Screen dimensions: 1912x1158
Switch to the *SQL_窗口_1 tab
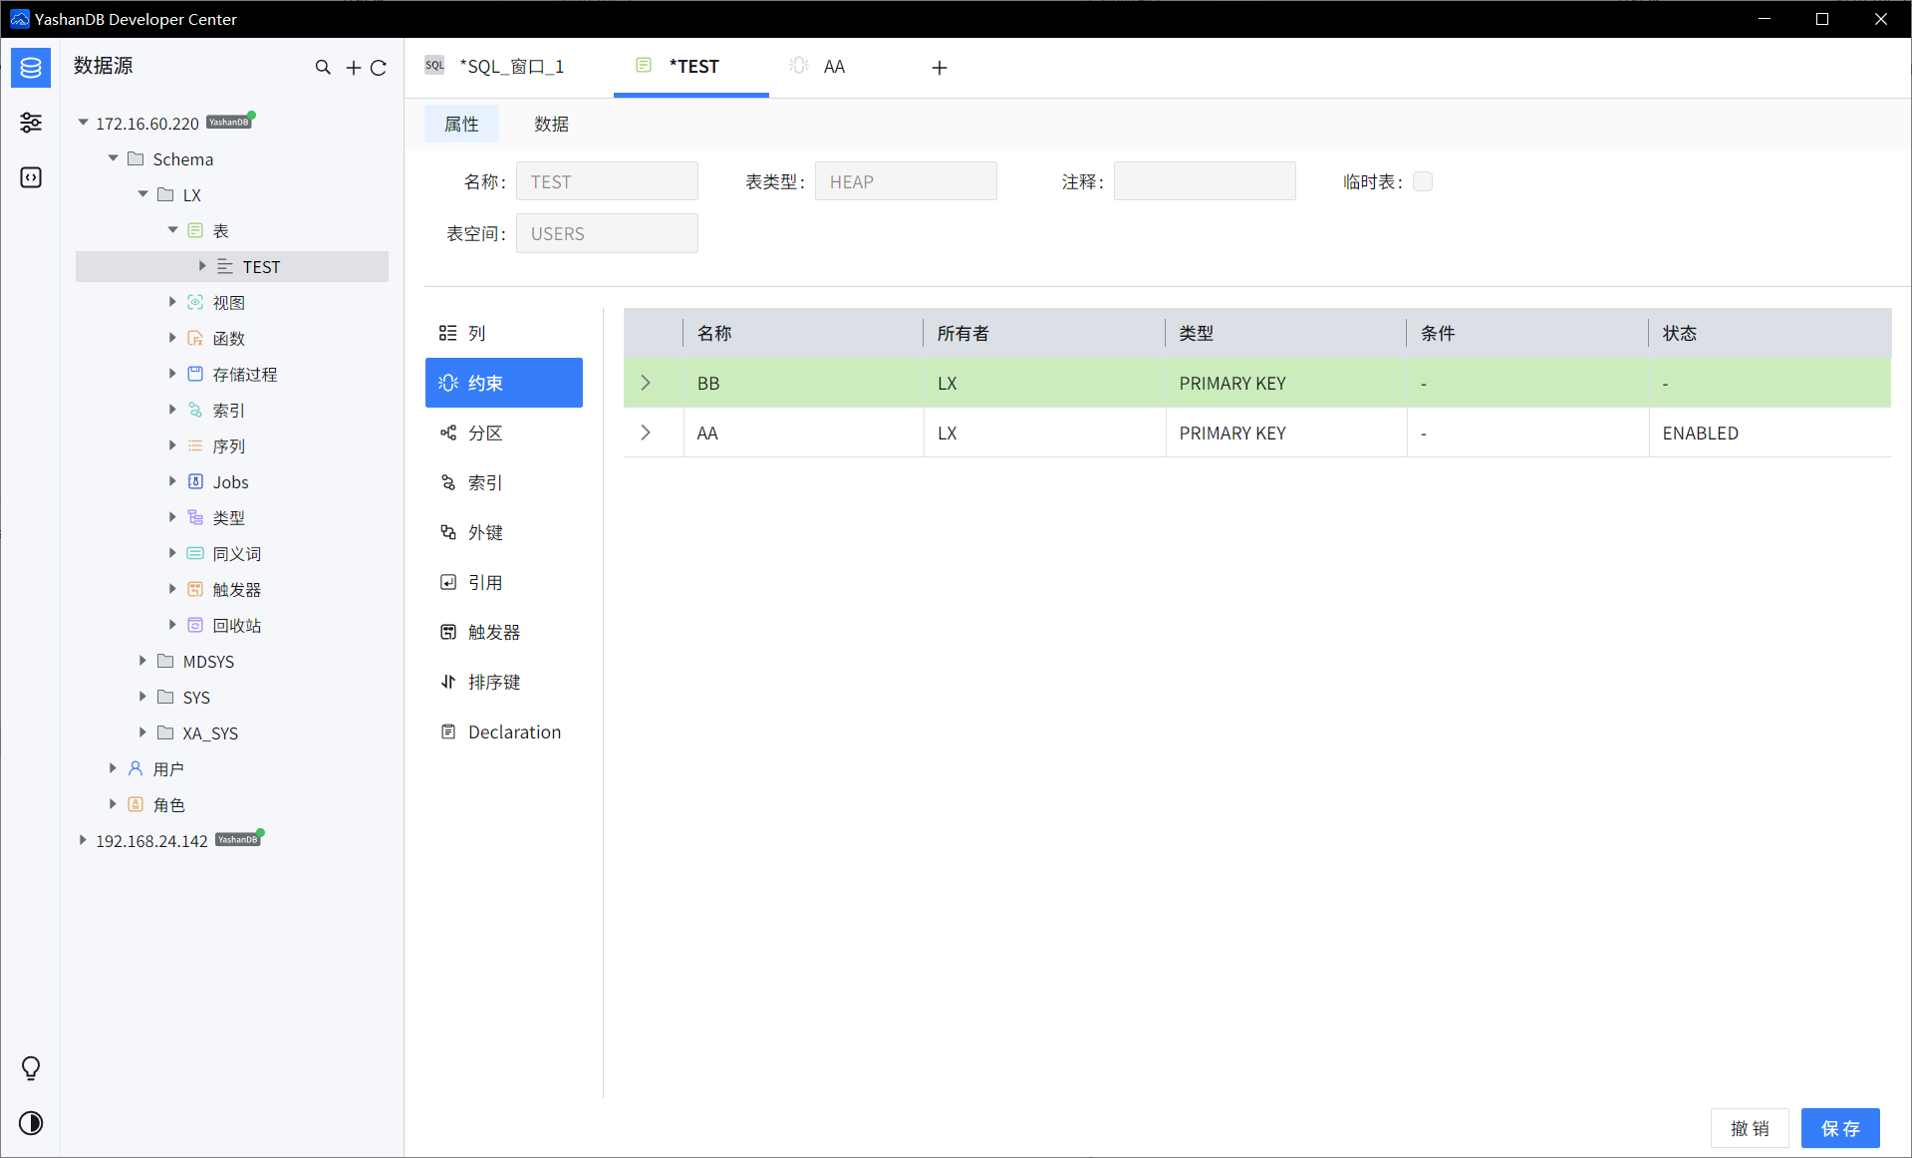[x=510, y=67]
